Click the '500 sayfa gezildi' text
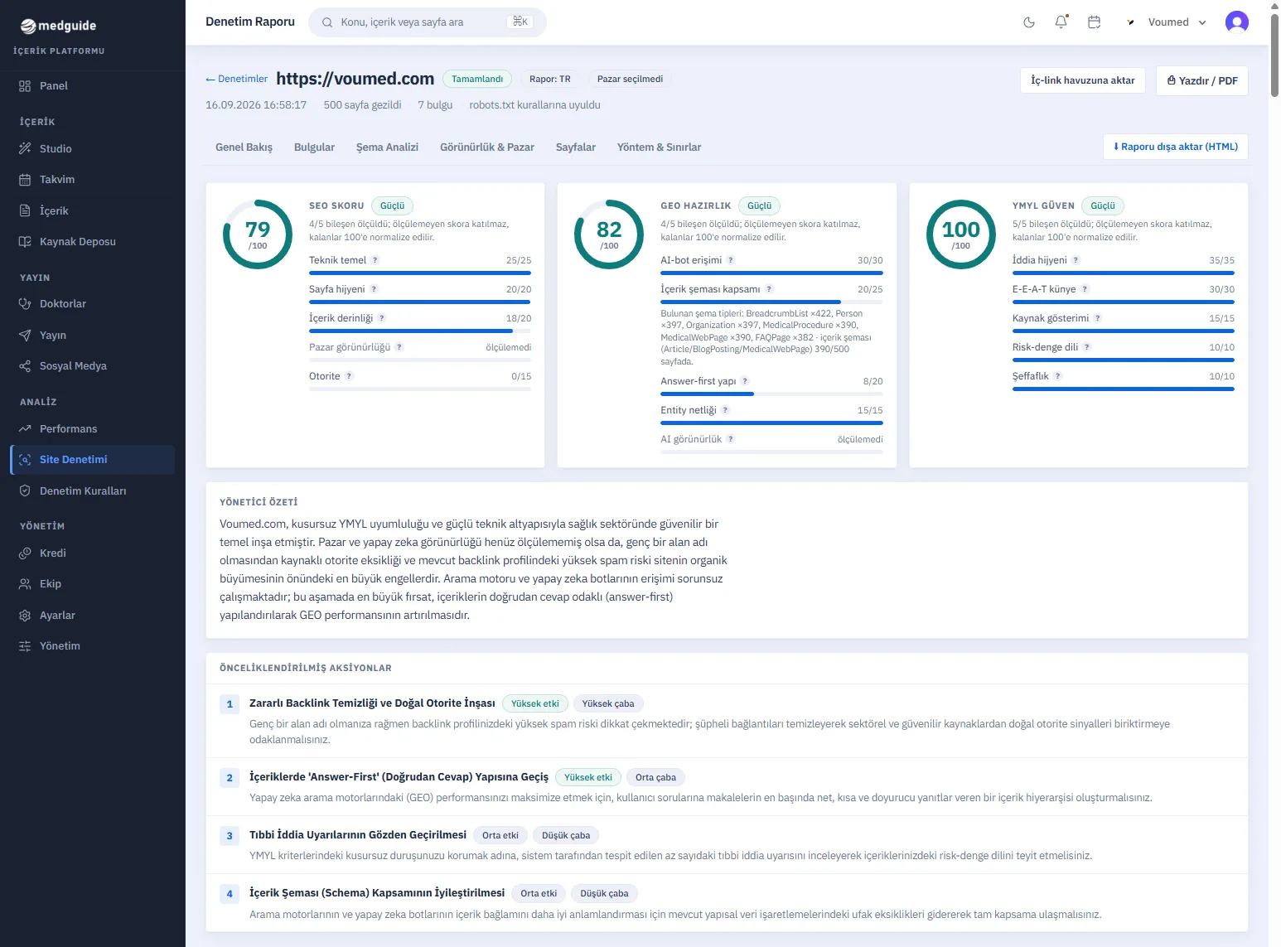Screen dimensions: 1281x947 [x=362, y=105]
